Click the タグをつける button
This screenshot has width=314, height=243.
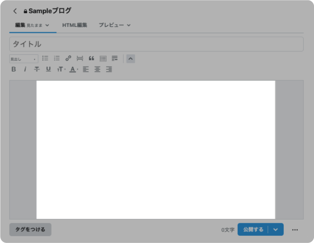pyautogui.click(x=30, y=230)
